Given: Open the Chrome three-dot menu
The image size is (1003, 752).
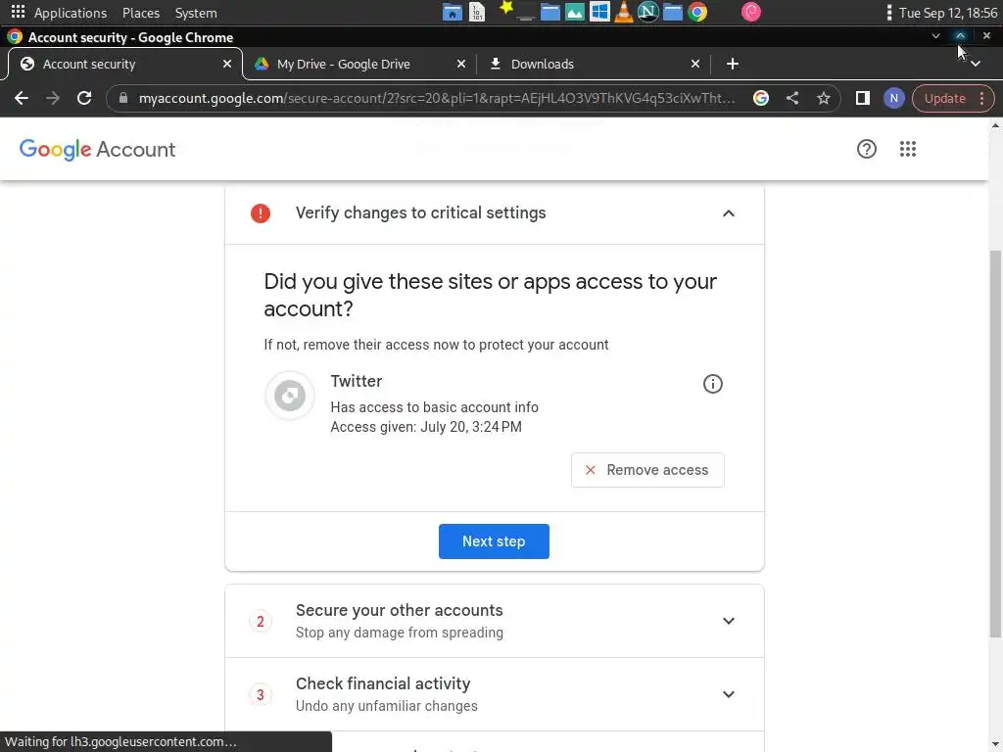Looking at the screenshot, I should 981,98.
